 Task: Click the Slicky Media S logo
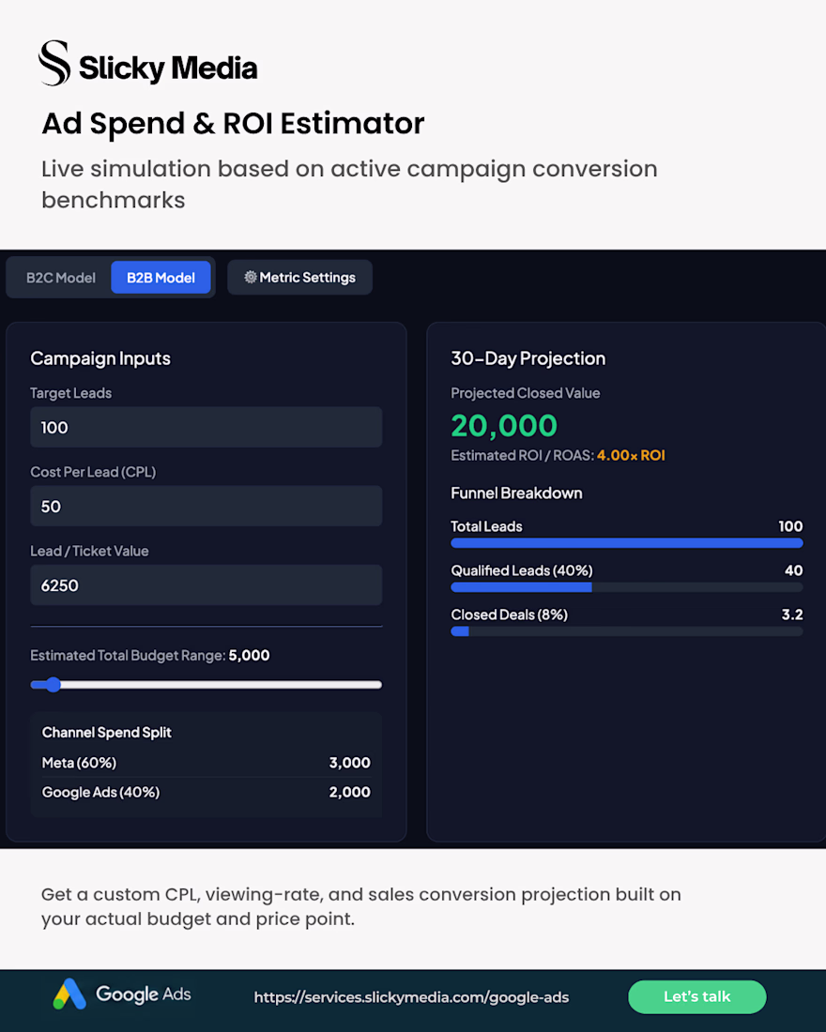(x=54, y=63)
